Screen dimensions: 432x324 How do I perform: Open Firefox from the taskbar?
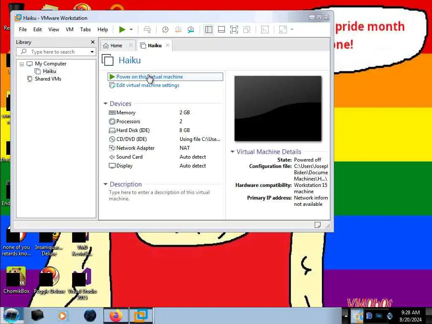point(116,316)
